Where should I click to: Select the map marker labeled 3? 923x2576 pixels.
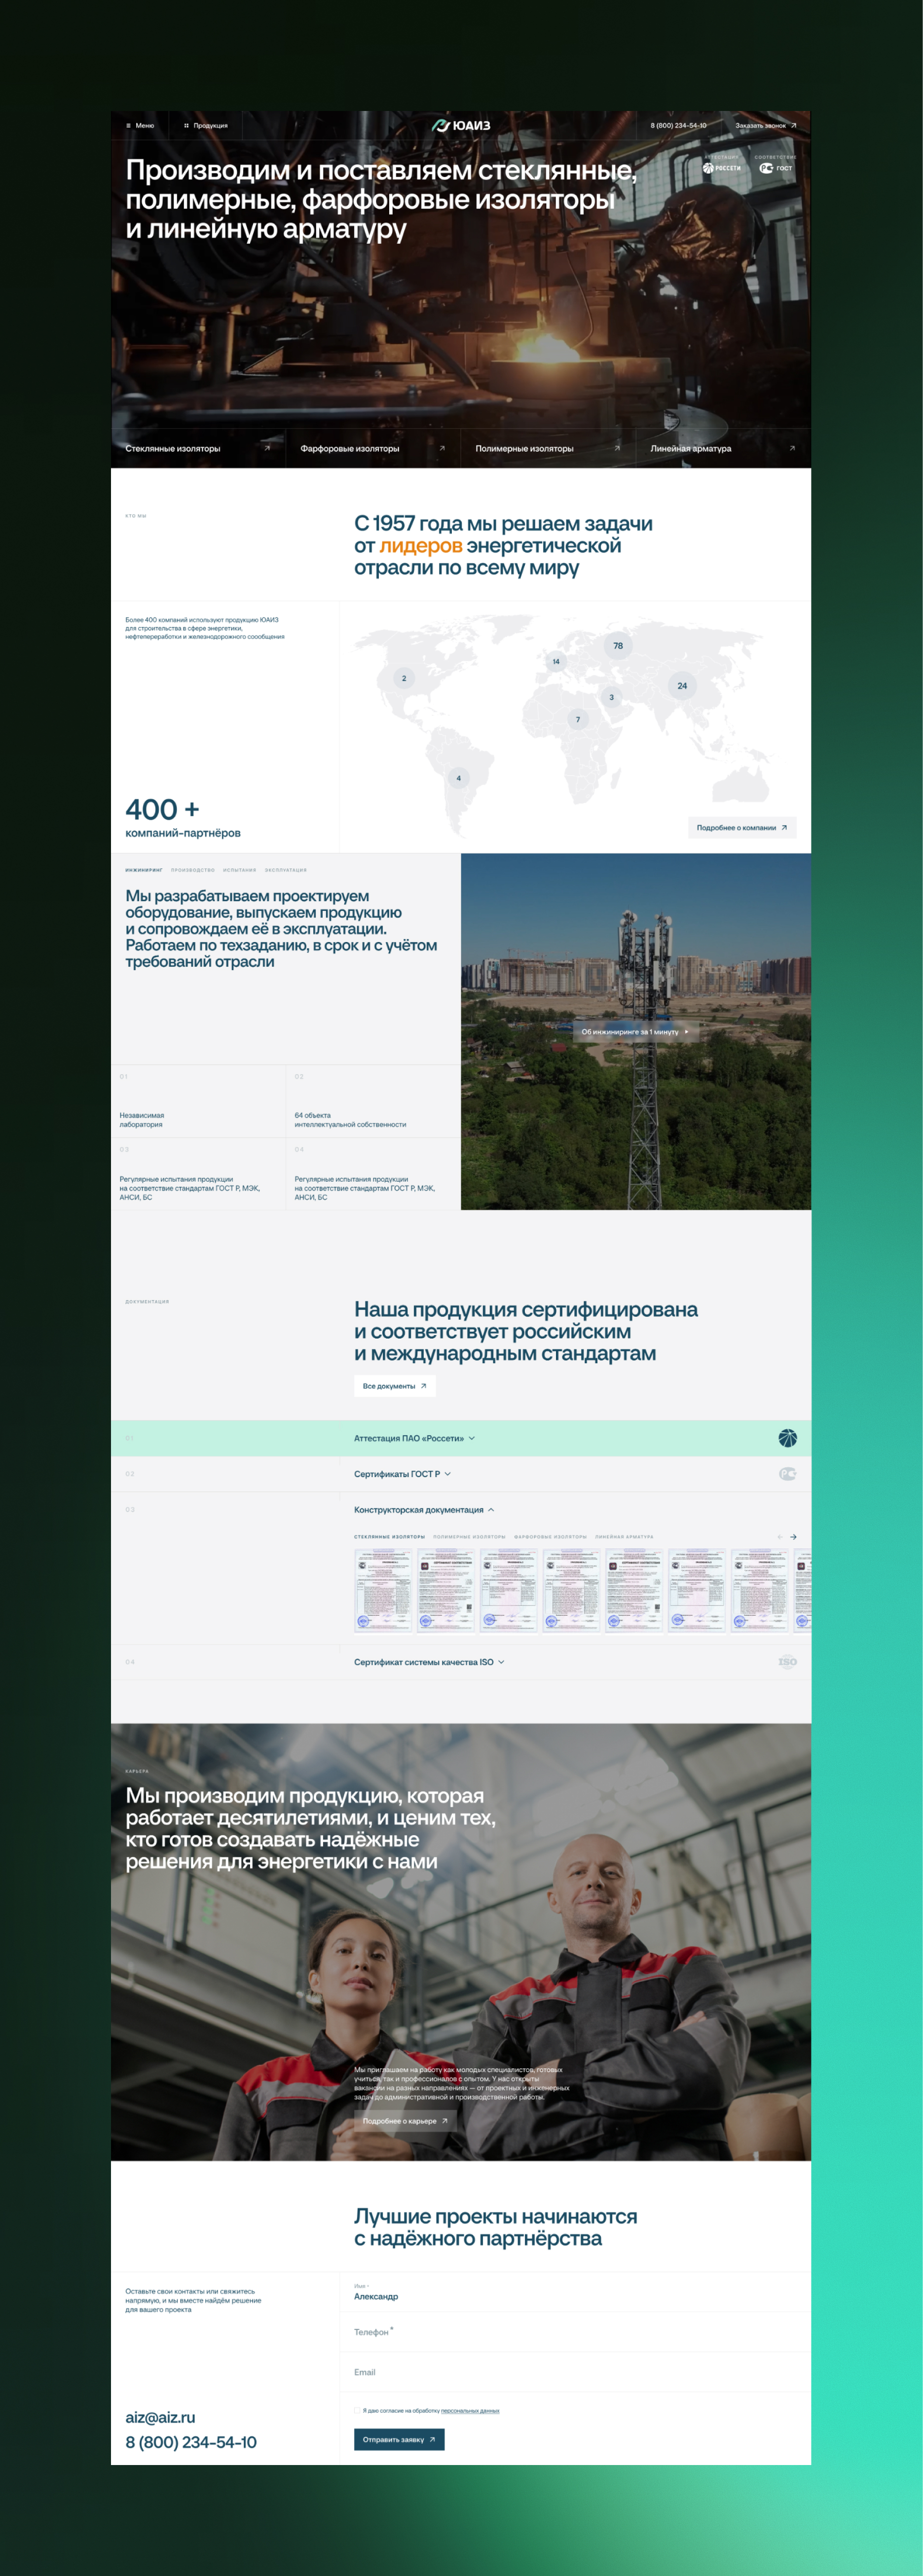612,697
